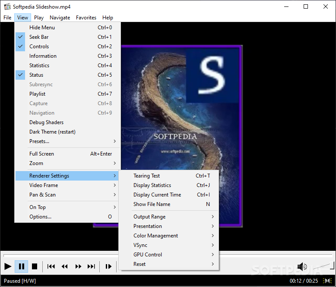This screenshot has height=287, width=336.
Task: Show the Playlist panel
Action: (67, 94)
